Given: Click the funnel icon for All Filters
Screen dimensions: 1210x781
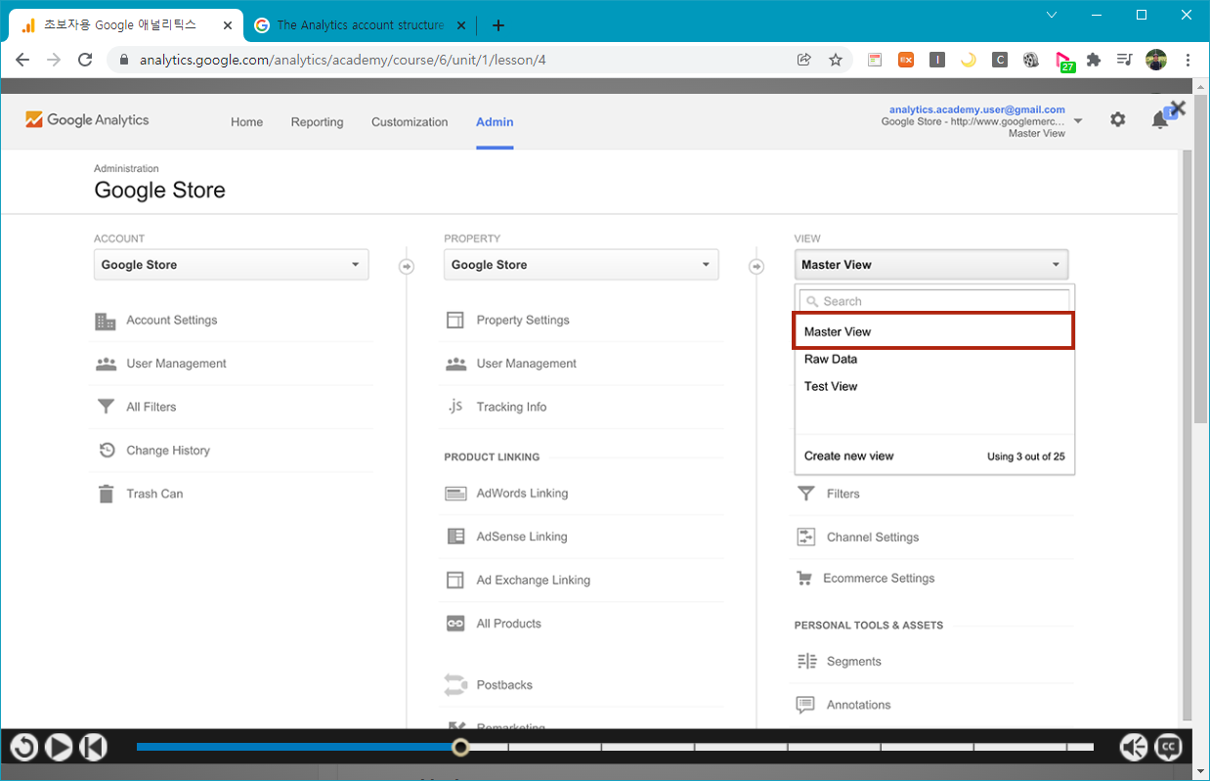Looking at the screenshot, I should point(106,407).
